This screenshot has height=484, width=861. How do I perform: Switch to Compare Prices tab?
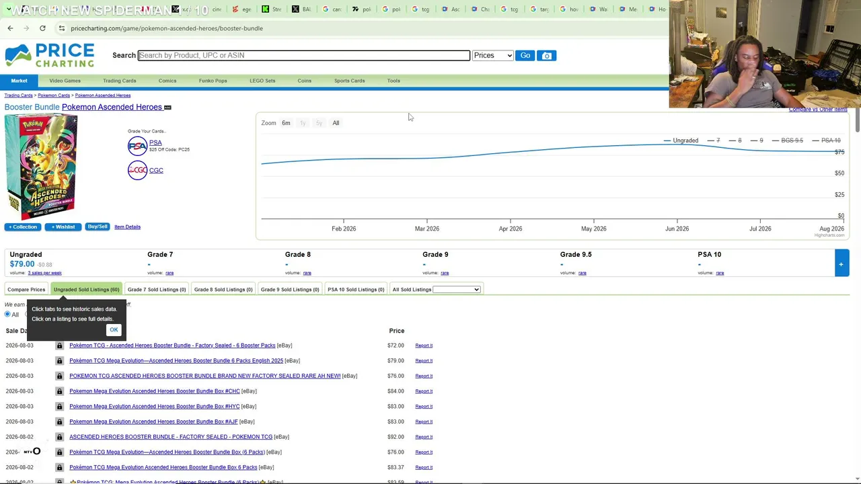pos(26,290)
